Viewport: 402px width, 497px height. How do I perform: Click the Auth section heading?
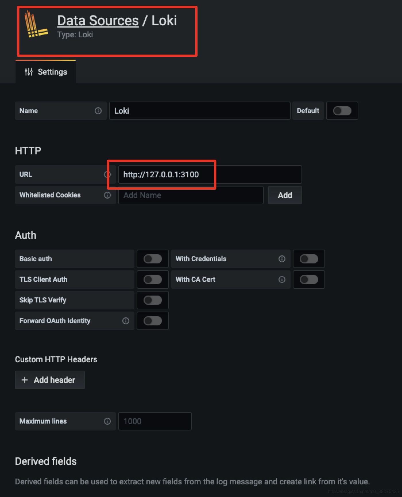(26, 235)
